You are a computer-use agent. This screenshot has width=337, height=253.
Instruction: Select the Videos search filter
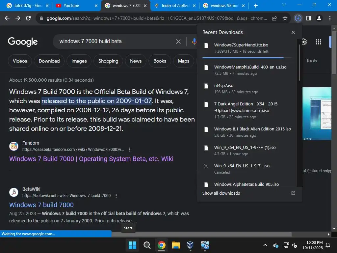(20, 61)
